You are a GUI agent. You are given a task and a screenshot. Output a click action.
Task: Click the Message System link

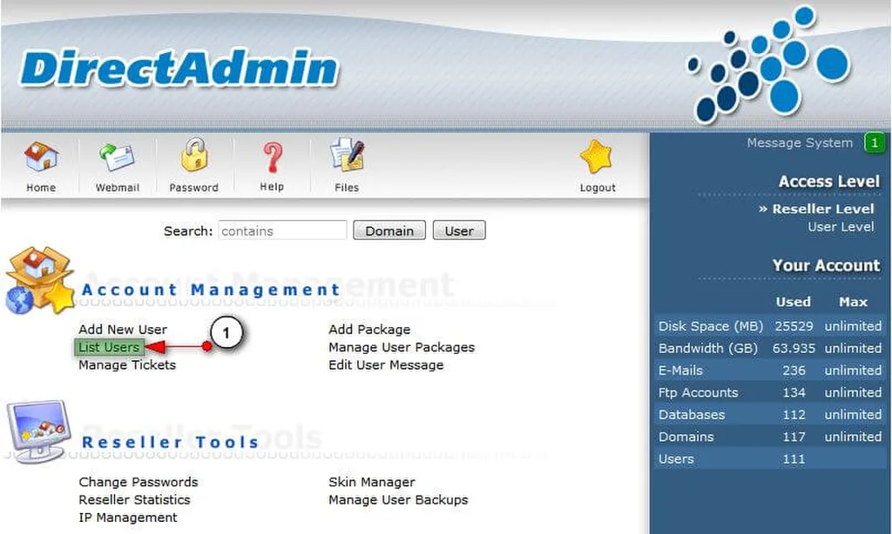(x=800, y=143)
